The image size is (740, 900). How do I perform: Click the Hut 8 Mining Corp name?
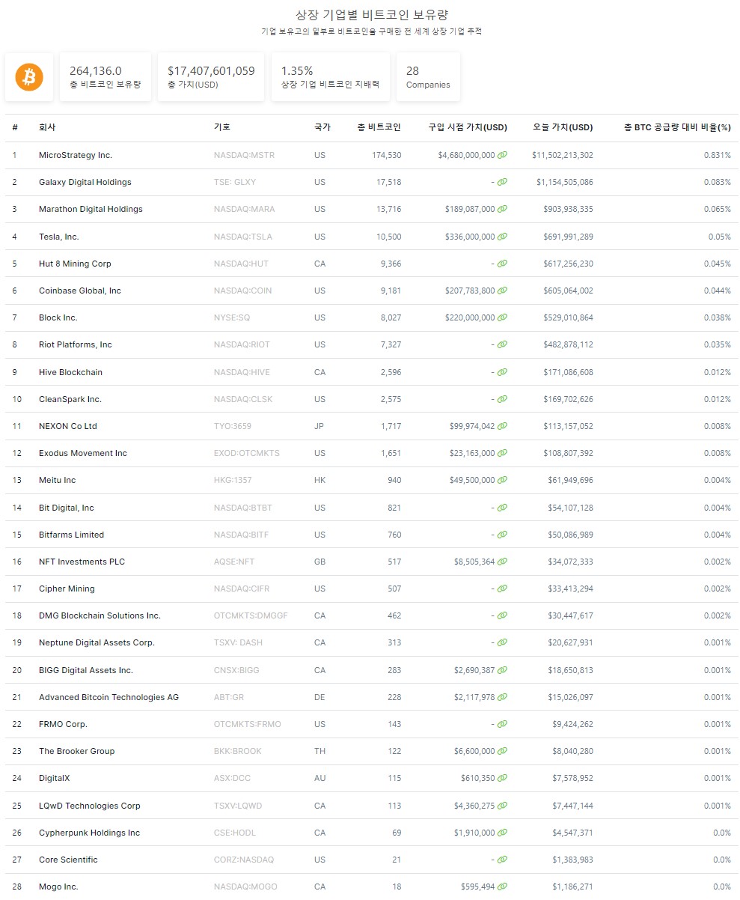(75, 264)
